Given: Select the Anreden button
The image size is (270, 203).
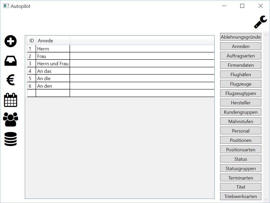Looking at the screenshot, I should pyautogui.click(x=240, y=46).
